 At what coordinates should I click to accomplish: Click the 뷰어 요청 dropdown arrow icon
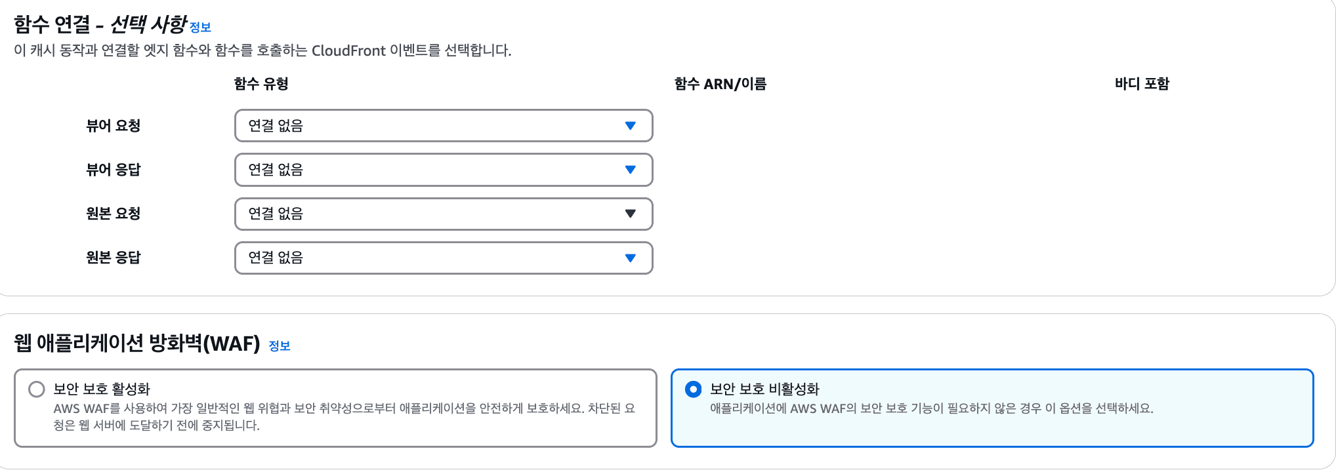point(631,126)
